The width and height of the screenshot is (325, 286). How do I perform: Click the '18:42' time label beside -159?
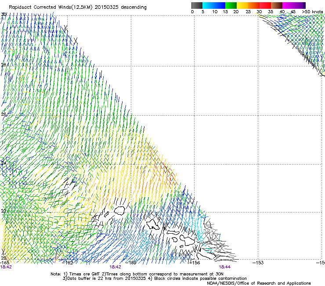coord(115,267)
